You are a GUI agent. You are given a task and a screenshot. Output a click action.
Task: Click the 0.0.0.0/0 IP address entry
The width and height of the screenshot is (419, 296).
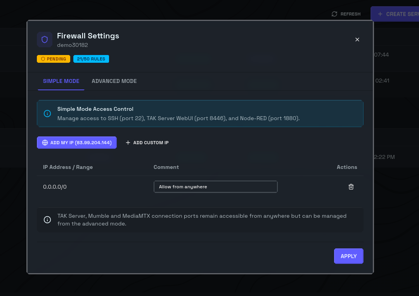pos(55,187)
